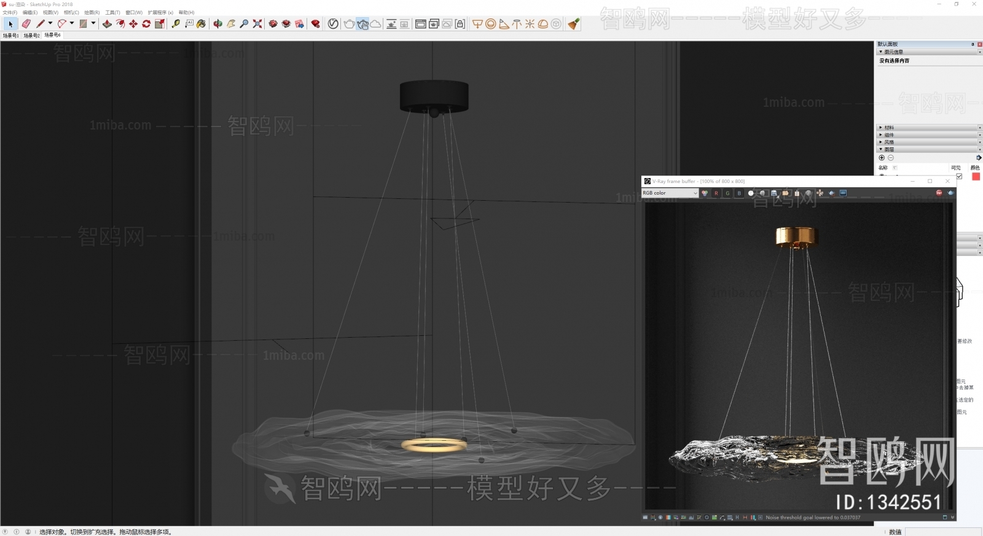The width and height of the screenshot is (983, 536).
Task: Open the 绘图(R) menu
Action: pyautogui.click(x=92, y=12)
